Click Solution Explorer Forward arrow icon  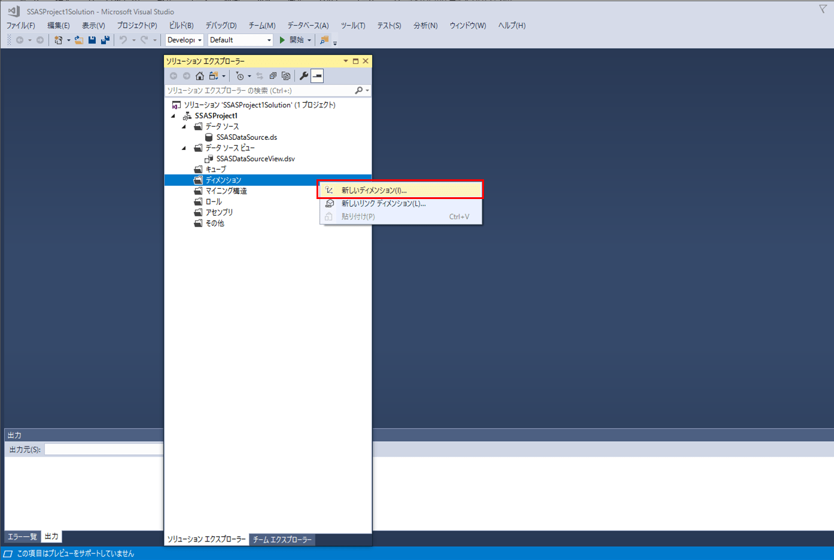(x=187, y=76)
